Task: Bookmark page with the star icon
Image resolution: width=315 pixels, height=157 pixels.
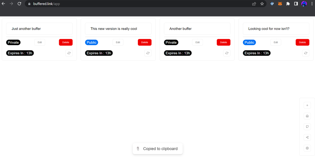Action: pos(262,4)
